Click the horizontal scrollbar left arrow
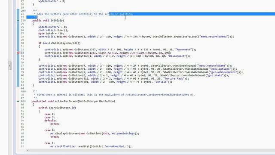Image resolution: width=275 pixels, height=155 pixels. 27,150
